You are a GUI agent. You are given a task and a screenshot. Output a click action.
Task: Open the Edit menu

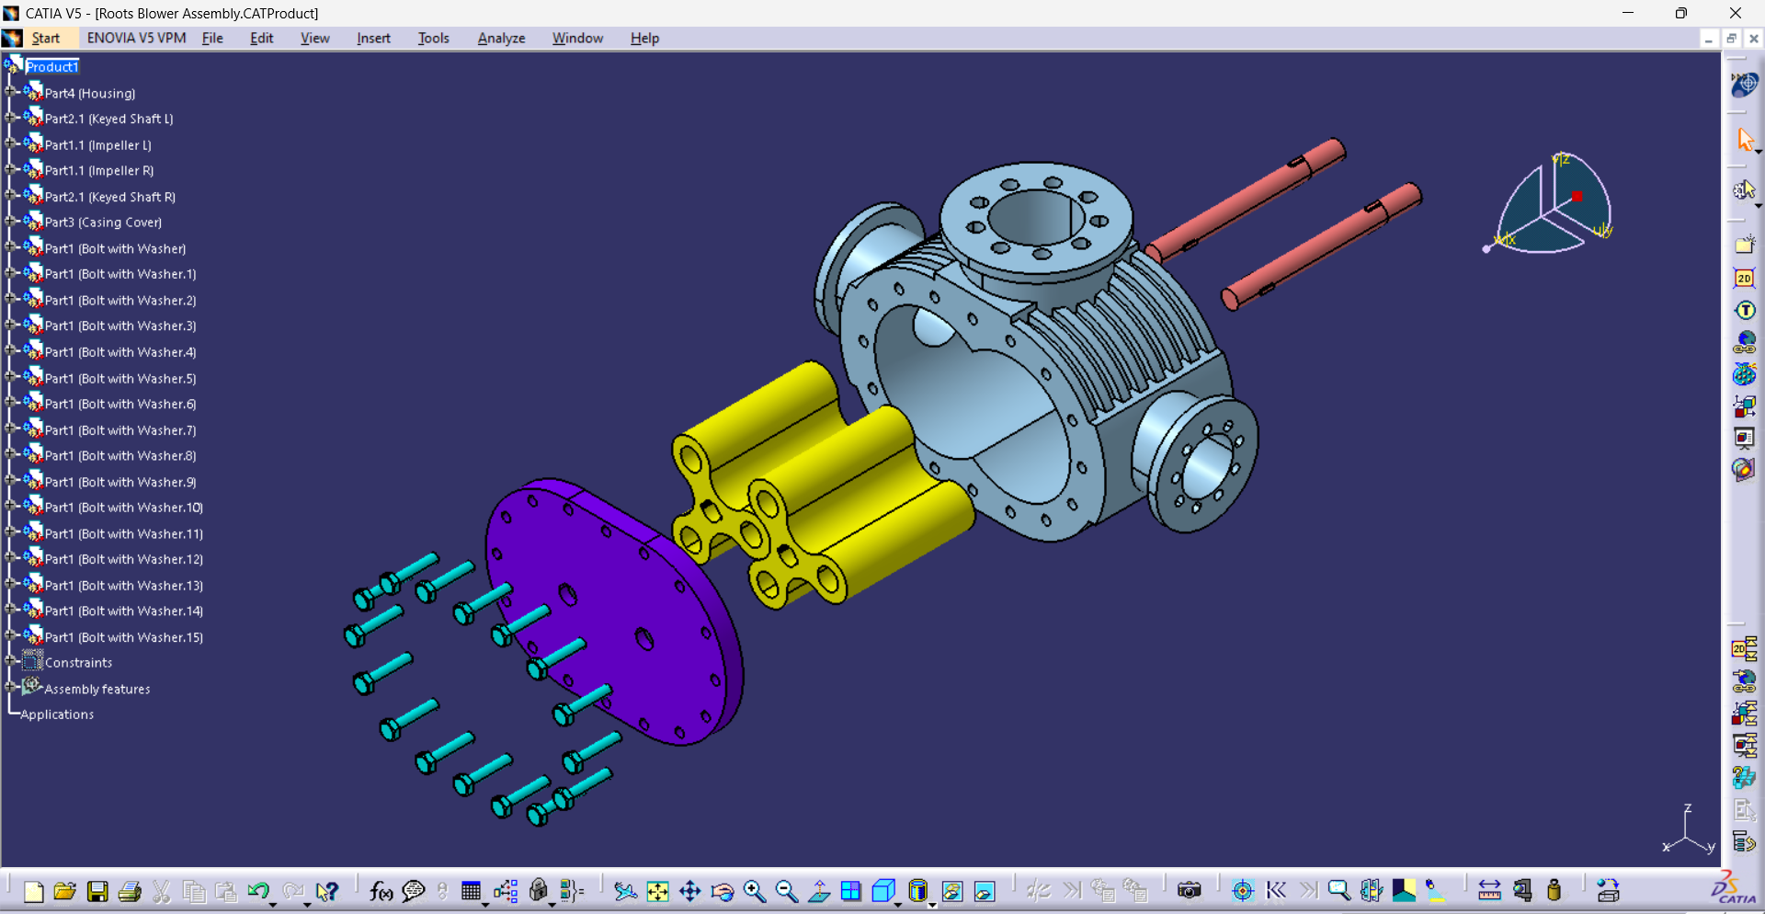pos(262,38)
